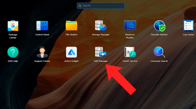
Task: Click the magnifier icon in Search box
Action: 80,6
